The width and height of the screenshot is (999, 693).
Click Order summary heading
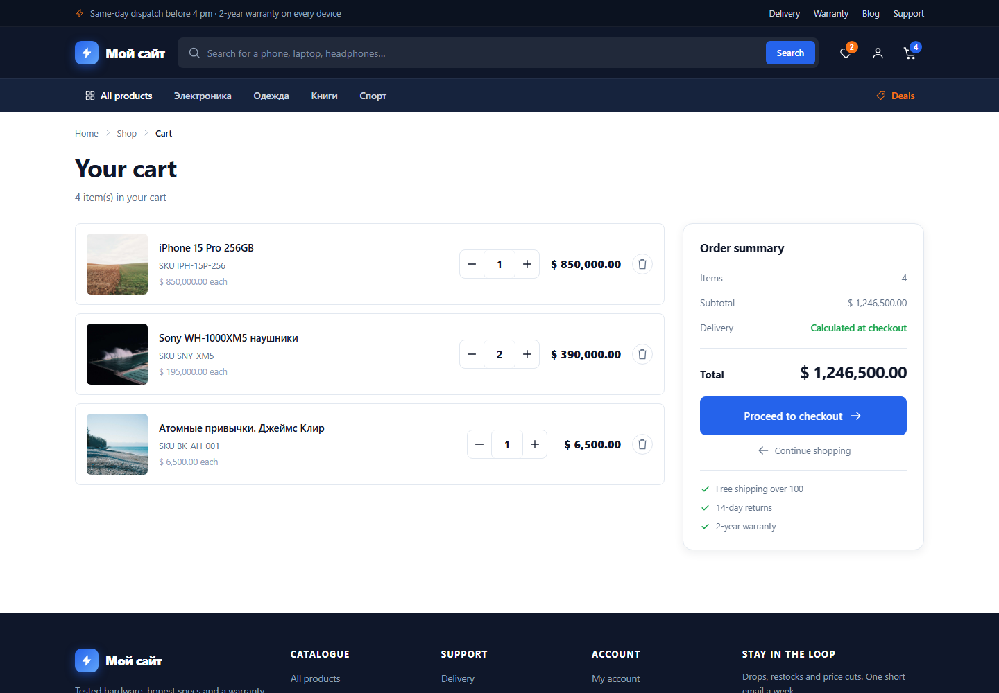pyautogui.click(x=742, y=248)
